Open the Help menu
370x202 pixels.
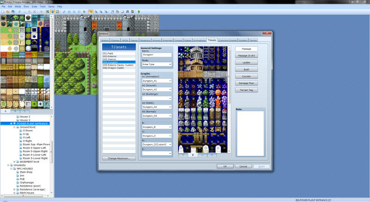coord(60,6)
